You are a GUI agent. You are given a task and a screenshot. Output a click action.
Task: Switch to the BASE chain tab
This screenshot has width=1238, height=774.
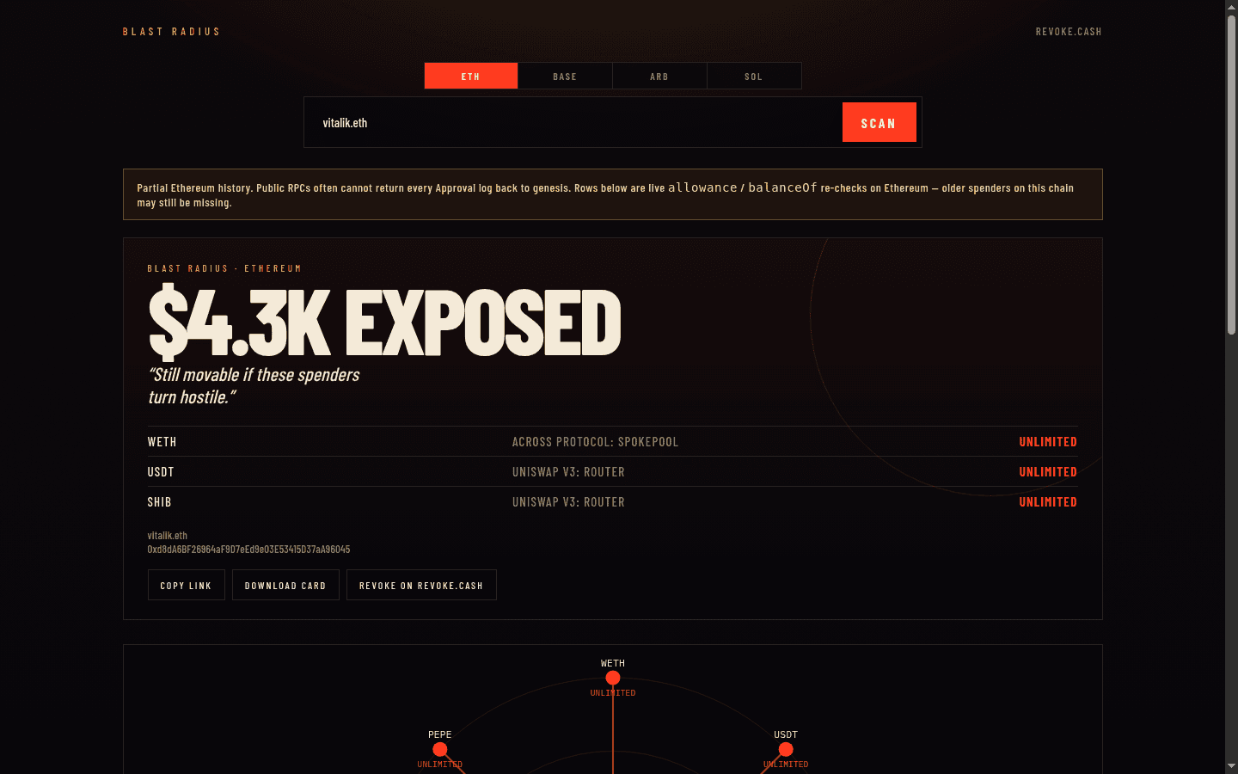coord(565,76)
